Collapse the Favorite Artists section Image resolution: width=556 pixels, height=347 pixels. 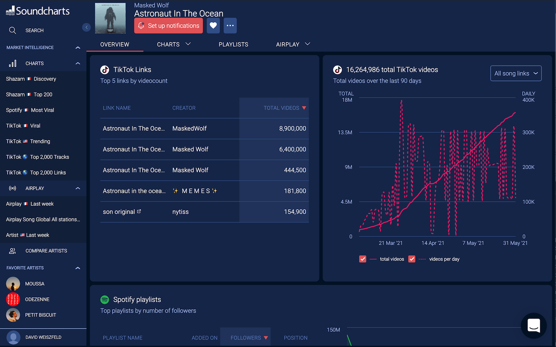pos(78,268)
